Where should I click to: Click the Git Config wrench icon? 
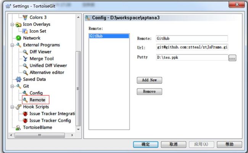pos(25,93)
